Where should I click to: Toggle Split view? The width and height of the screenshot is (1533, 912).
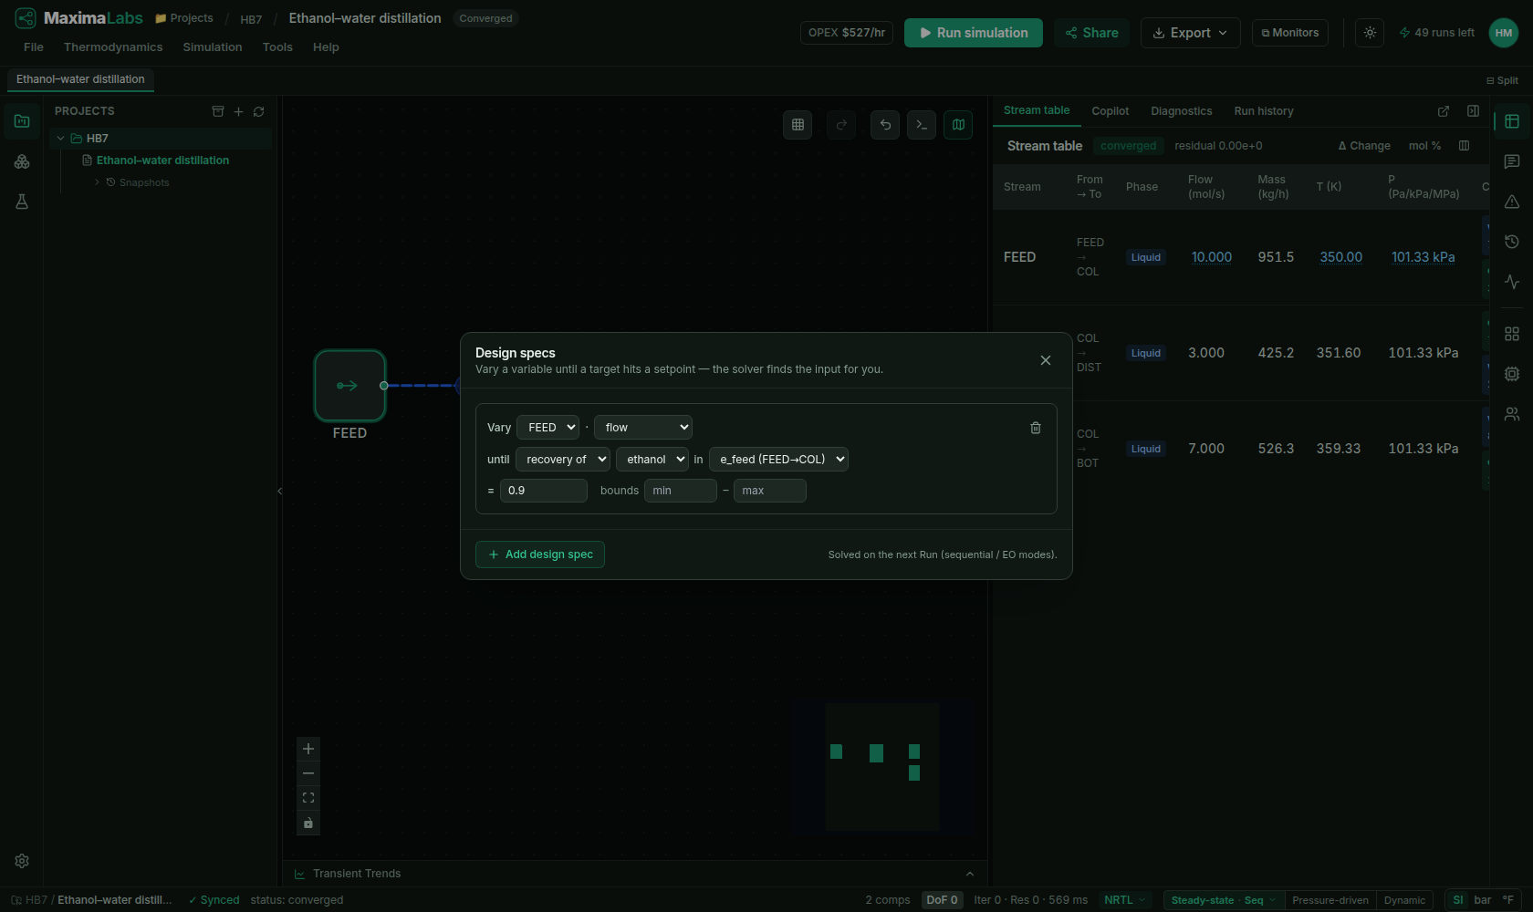pyautogui.click(x=1502, y=80)
